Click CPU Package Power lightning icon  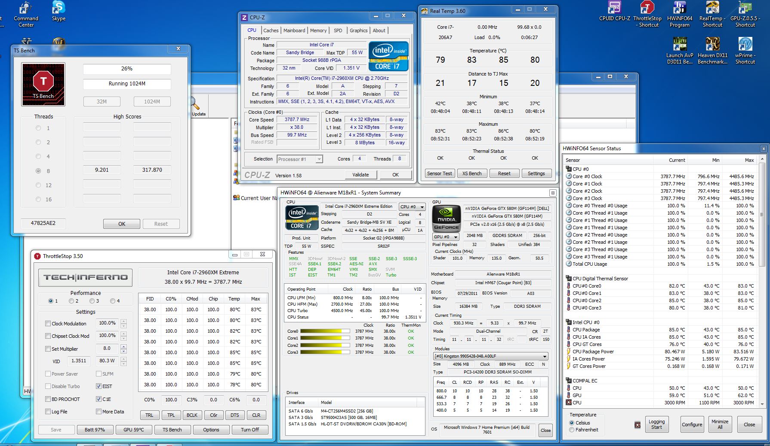click(x=569, y=352)
